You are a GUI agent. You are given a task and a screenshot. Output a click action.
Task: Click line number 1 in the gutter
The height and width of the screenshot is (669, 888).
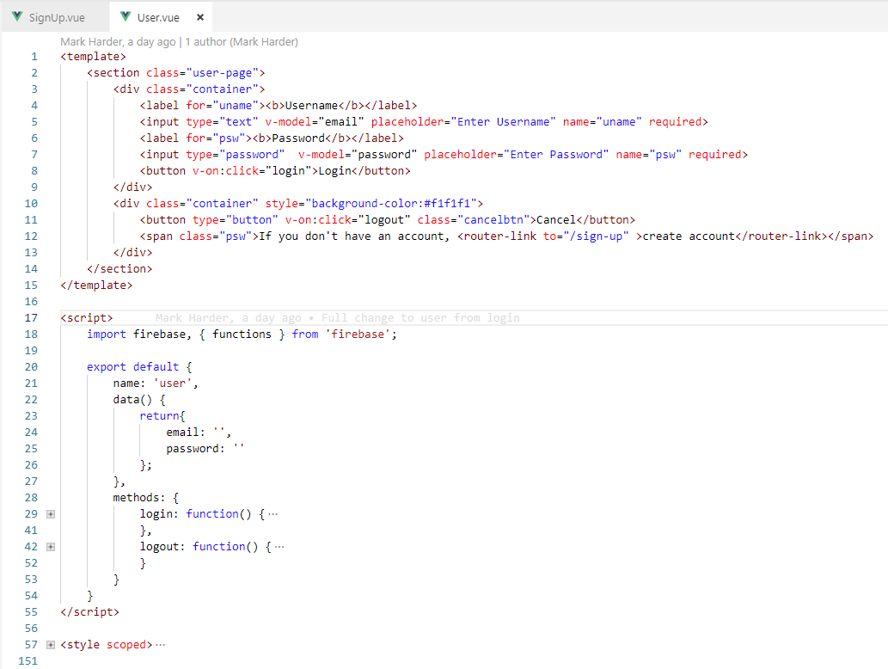[x=34, y=57]
